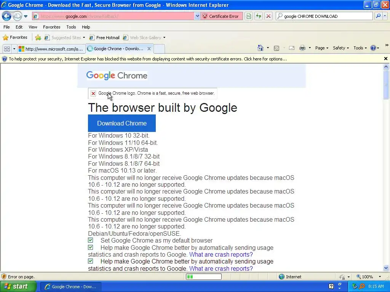Viewport: 390px width, 292px height.
Task: Open the second What are crash reports link
Action: coord(221,269)
